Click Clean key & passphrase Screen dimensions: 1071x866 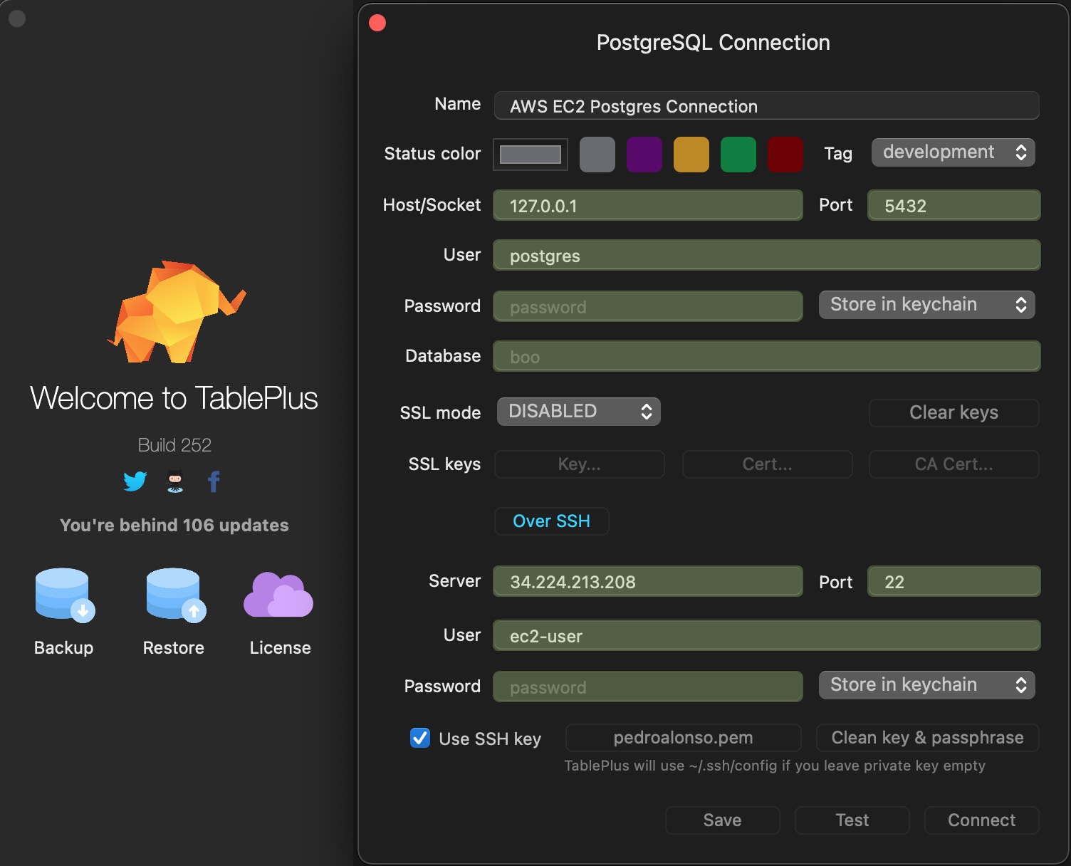pos(927,738)
